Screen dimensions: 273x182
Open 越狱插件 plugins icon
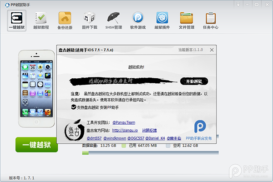pos(162,20)
